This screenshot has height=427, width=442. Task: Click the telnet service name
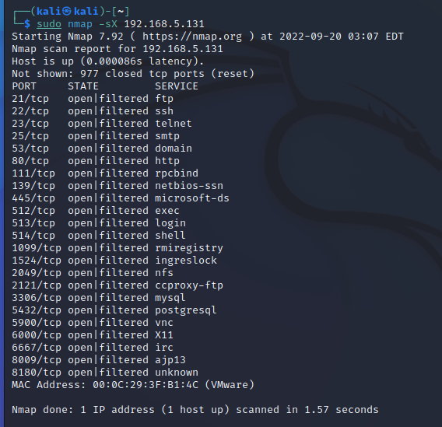pos(174,124)
